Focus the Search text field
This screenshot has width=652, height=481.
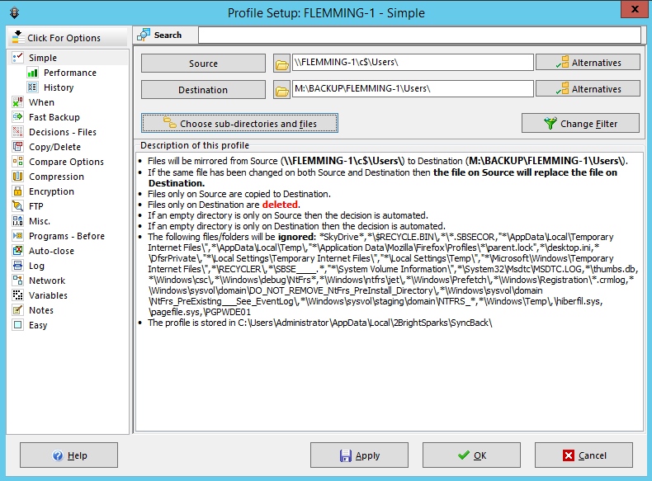click(419, 35)
